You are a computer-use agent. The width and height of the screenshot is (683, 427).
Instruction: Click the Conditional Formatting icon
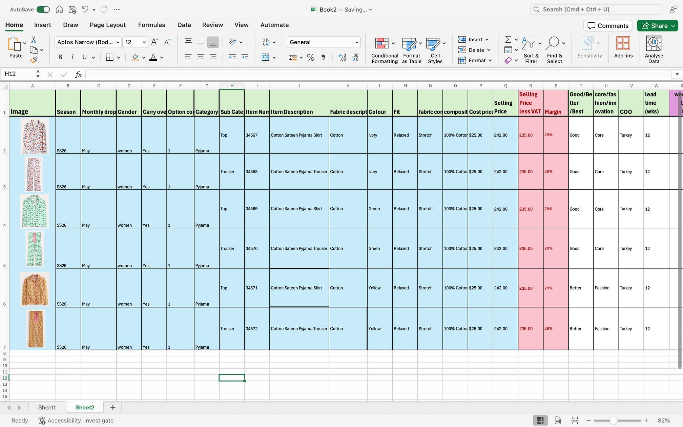pos(381,43)
